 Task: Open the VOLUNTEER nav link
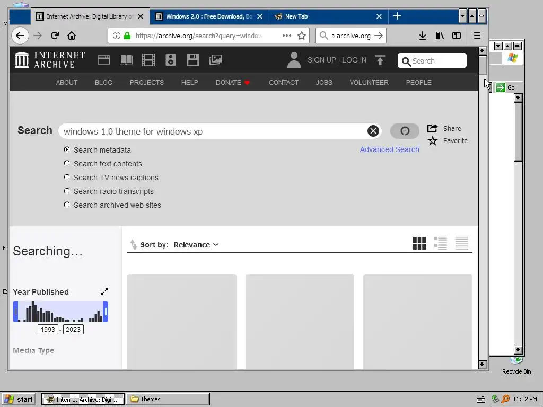click(369, 82)
